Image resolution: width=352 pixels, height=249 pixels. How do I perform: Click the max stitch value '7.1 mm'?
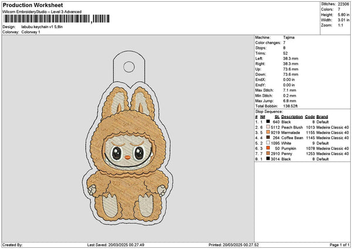point(290,90)
